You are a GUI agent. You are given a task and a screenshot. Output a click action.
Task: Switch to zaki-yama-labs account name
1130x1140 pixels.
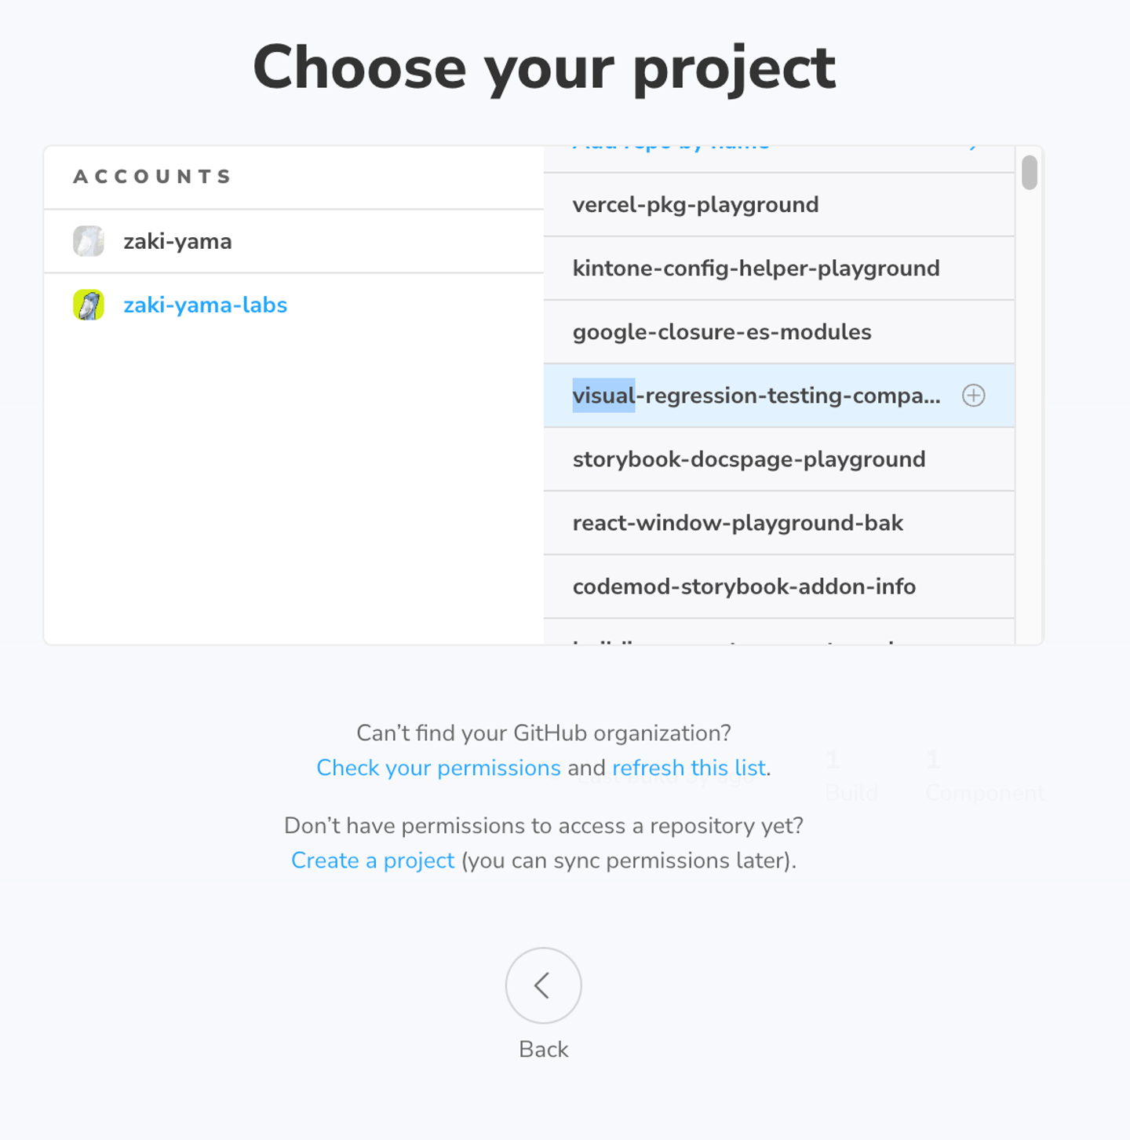pyautogui.click(x=205, y=305)
